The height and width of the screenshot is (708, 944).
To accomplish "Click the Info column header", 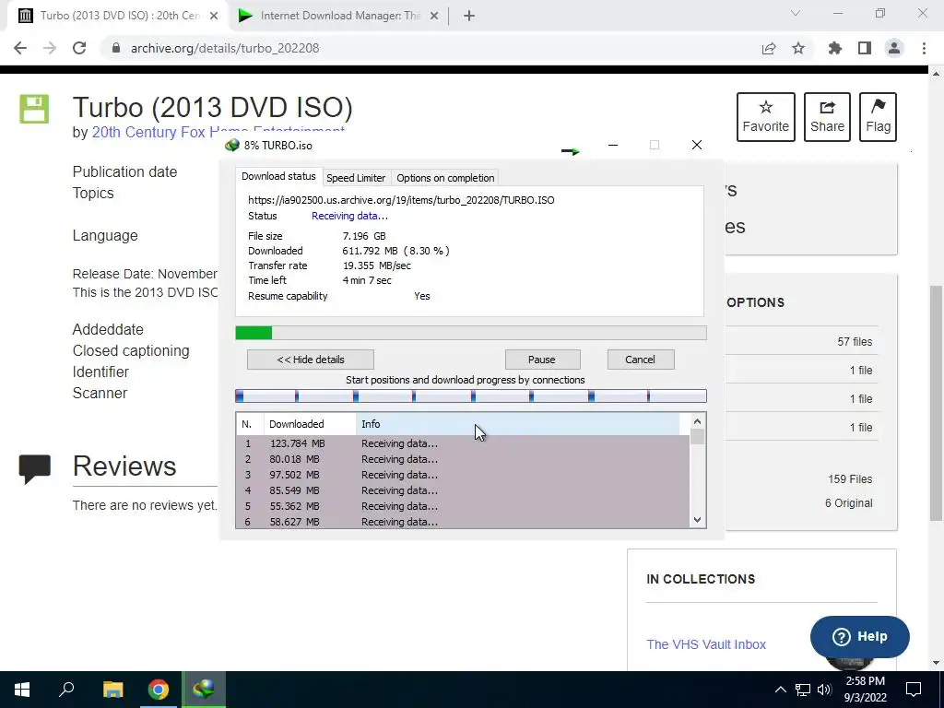I will pos(518,424).
